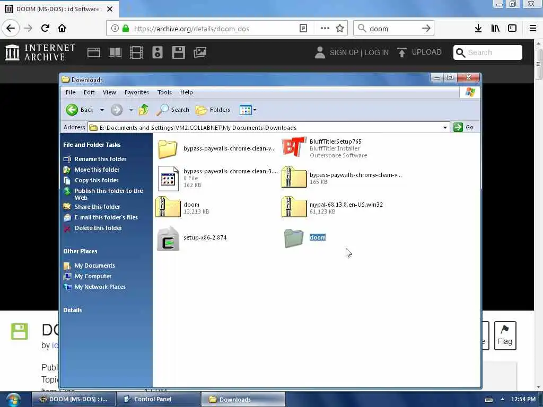This screenshot has height=407, width=543.
Task: Toggle reader view in the URL bar
Action: [303, 29]
